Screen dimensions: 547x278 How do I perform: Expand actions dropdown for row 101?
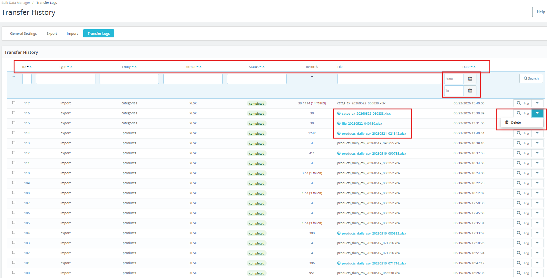click(537, 263)
